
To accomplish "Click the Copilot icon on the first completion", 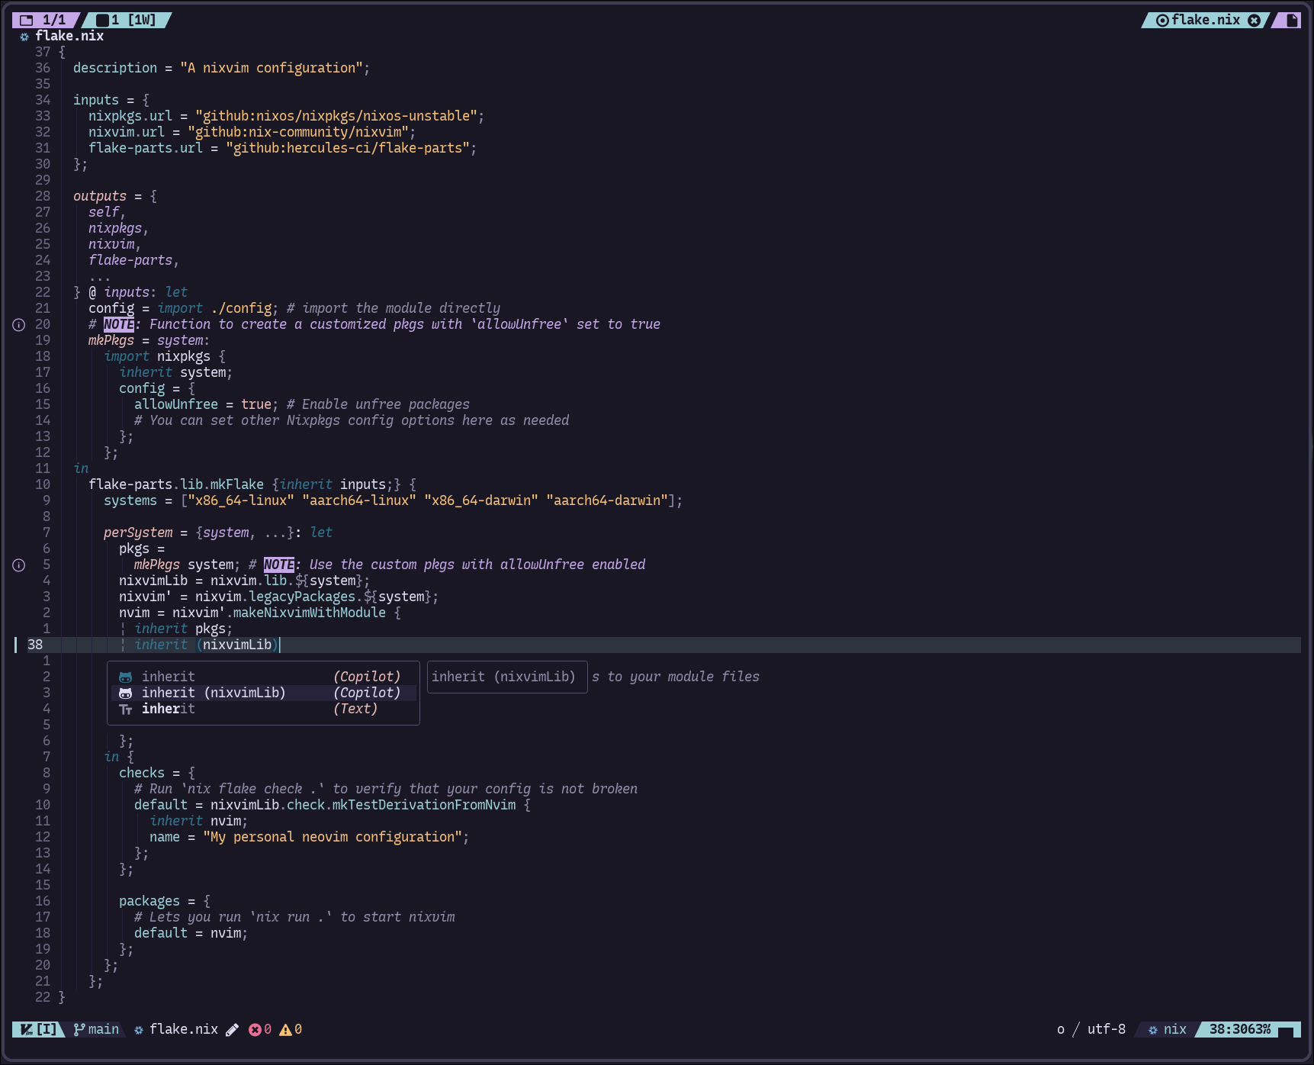I will click(x=126, y=677).
